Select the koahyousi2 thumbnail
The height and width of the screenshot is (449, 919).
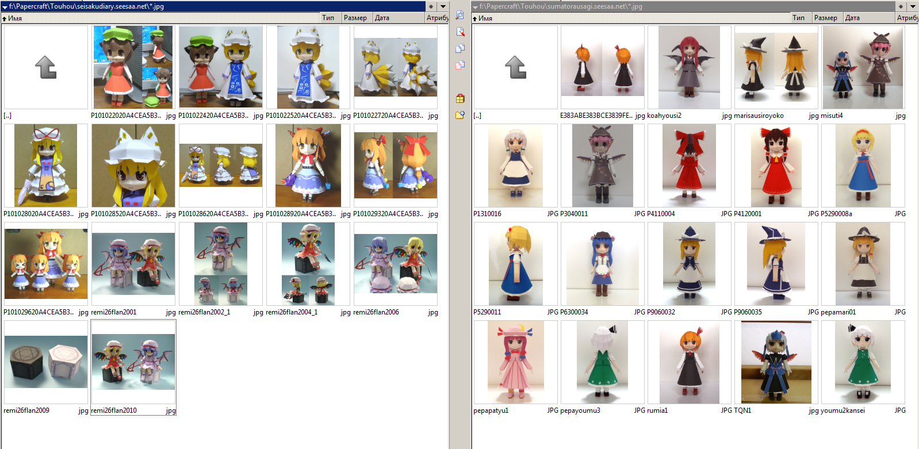690,67
